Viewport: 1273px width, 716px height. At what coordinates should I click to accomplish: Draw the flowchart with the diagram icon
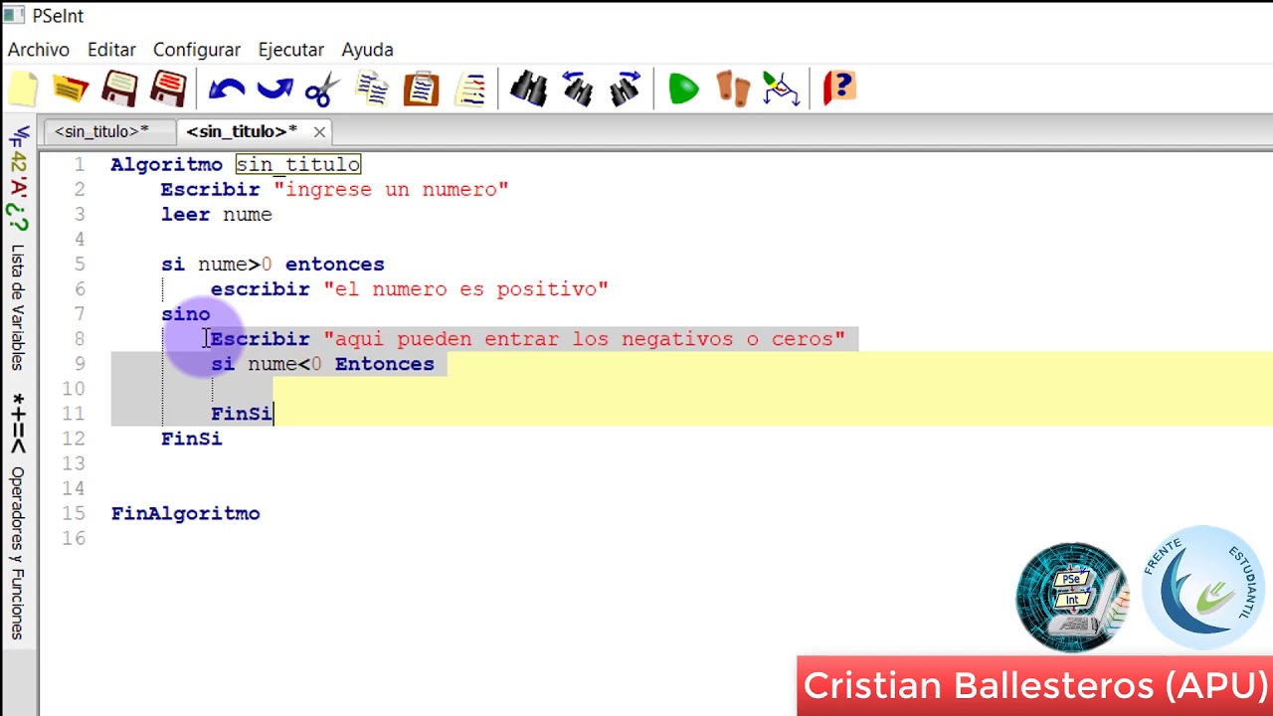[x=782, y=89]
